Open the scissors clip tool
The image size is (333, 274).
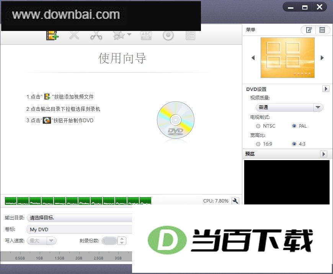point(96,36)
